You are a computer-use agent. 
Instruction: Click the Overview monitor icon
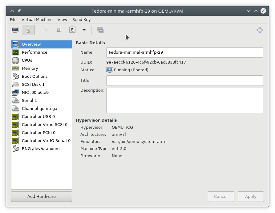tap(16, 44)
